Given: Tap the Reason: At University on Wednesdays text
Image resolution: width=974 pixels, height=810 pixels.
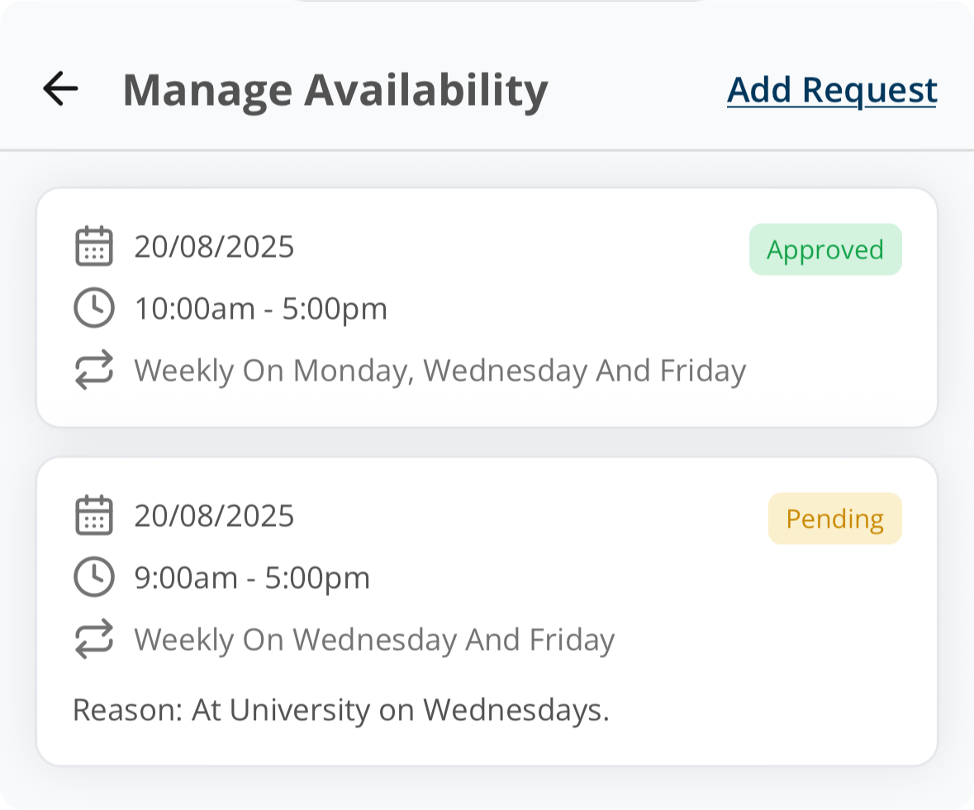Looking at the screenshot, I should click(340, 710).
